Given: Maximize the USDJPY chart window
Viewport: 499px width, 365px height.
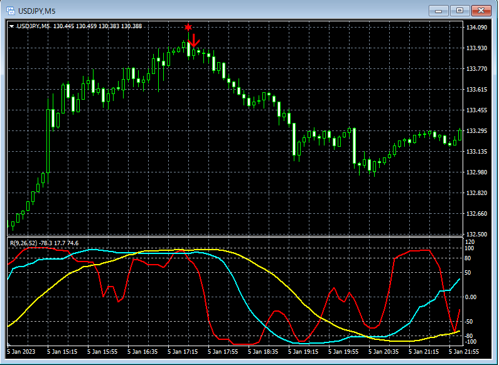Looking at the screenshot, I should coord(460,10).
